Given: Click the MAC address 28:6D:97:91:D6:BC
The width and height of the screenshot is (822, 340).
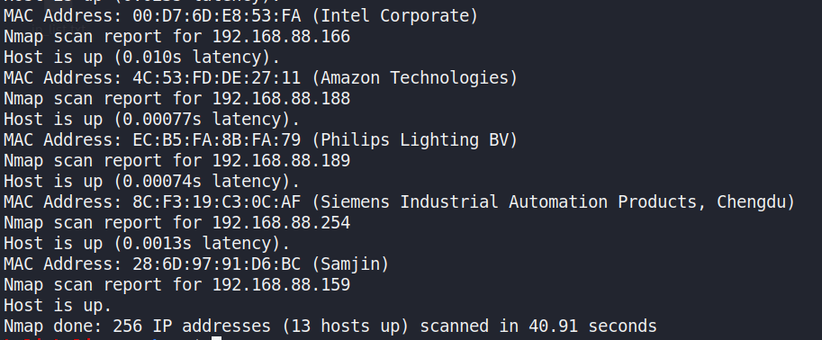Looking at the screenshot, I should (x=216, y=264).
